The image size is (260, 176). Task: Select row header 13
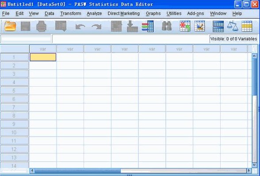[x=15, y=157]
